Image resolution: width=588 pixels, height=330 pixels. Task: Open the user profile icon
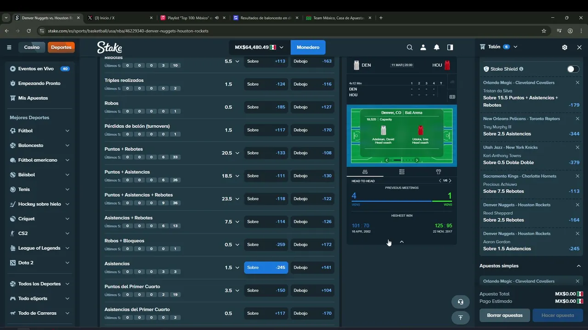[423, 47]
